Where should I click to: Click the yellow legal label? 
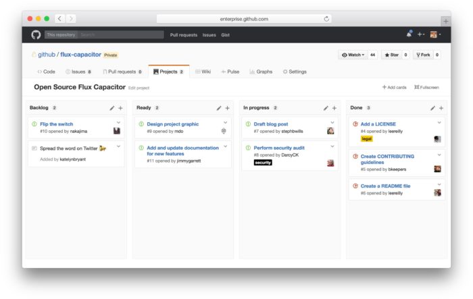367,138
